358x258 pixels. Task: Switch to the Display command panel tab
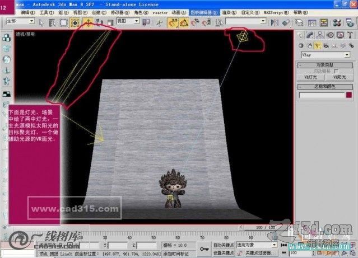pyautogui.click(x=340, y=35)
